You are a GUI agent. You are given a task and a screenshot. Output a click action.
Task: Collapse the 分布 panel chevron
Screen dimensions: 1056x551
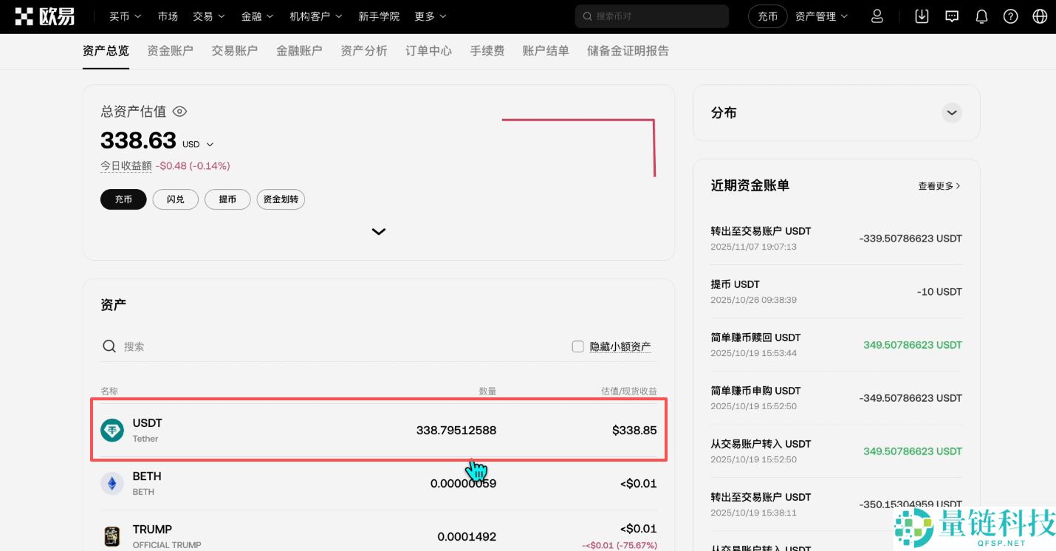[951, 112]
